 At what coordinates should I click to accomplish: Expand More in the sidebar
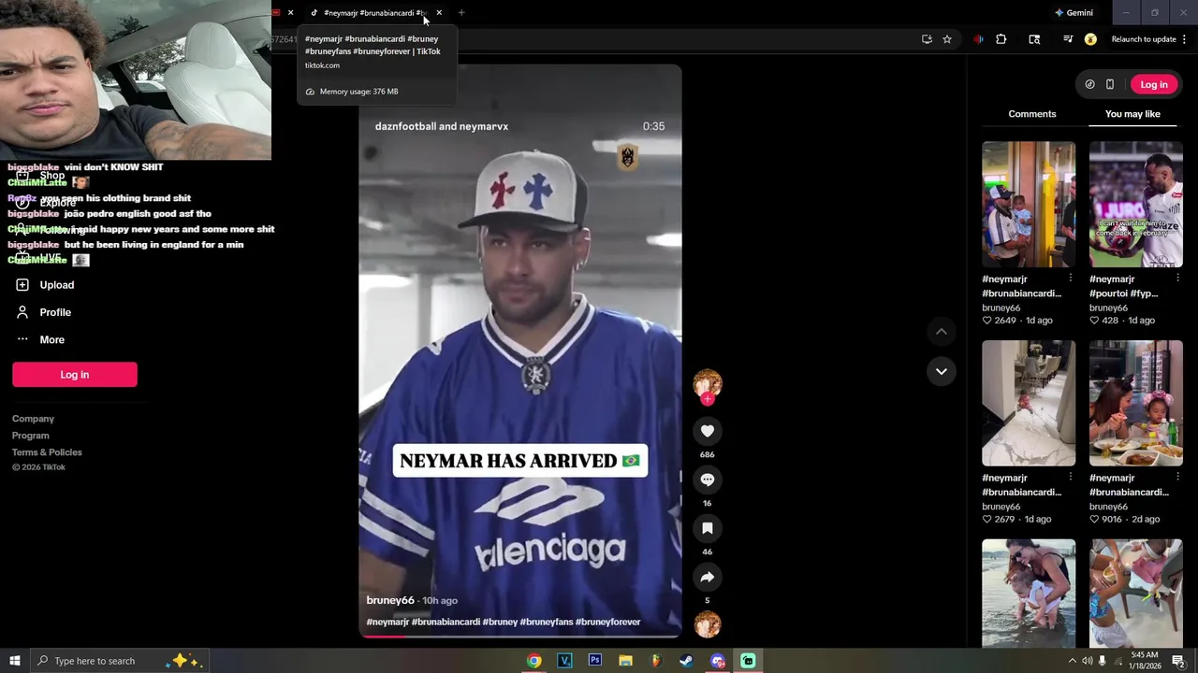(x=51, y=340)
